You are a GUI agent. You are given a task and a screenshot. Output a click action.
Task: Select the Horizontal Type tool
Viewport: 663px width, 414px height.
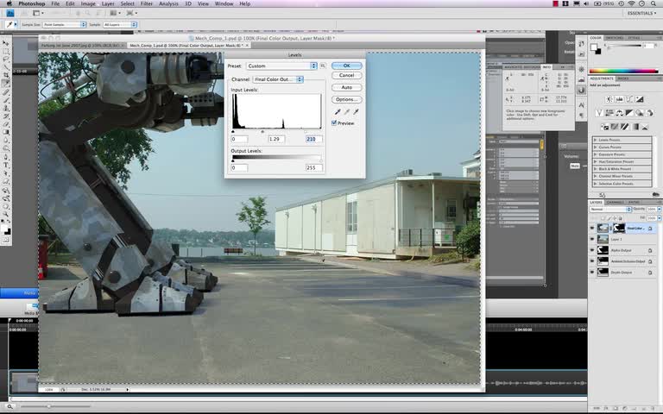pyautogui.click(x=6, y=166)
